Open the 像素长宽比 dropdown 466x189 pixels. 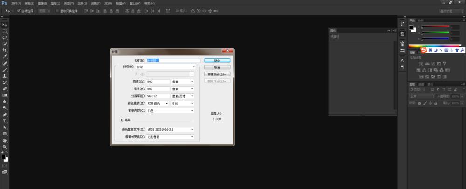170,137
